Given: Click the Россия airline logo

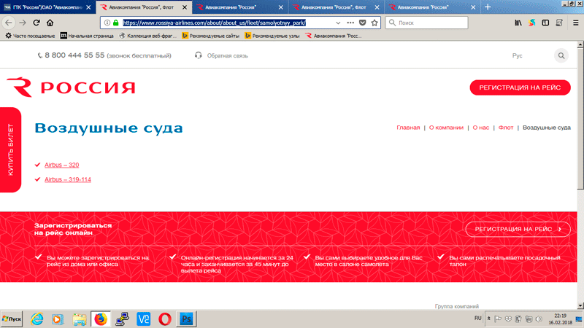Looking at the screenshot, I should [x=71, y=87].
